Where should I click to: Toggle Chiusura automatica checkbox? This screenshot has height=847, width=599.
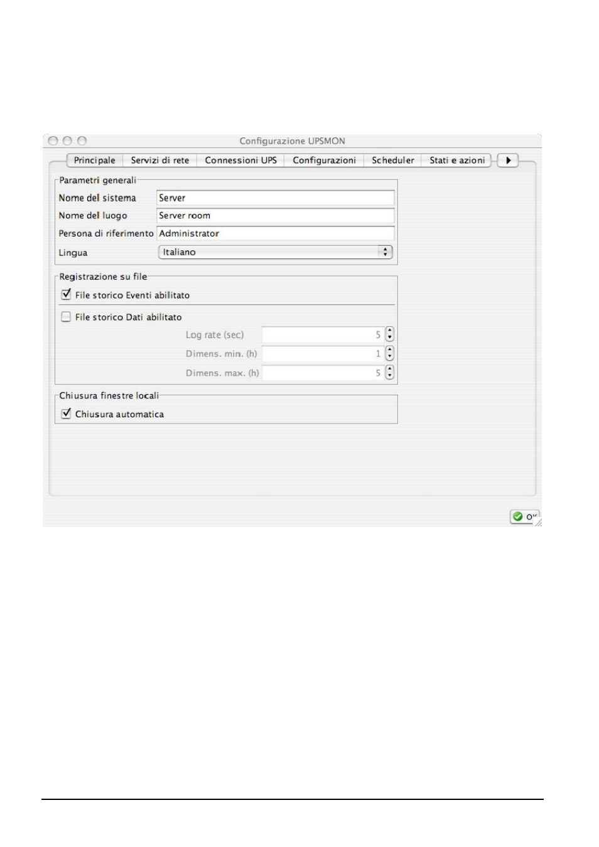pos(66,413)
